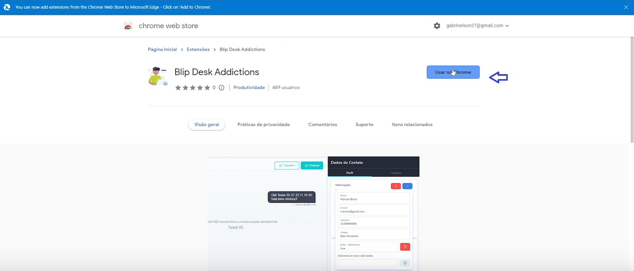This screenshot has height=271, width=634.
Task: Click the extension preview screenshot image
Action: 313,214
